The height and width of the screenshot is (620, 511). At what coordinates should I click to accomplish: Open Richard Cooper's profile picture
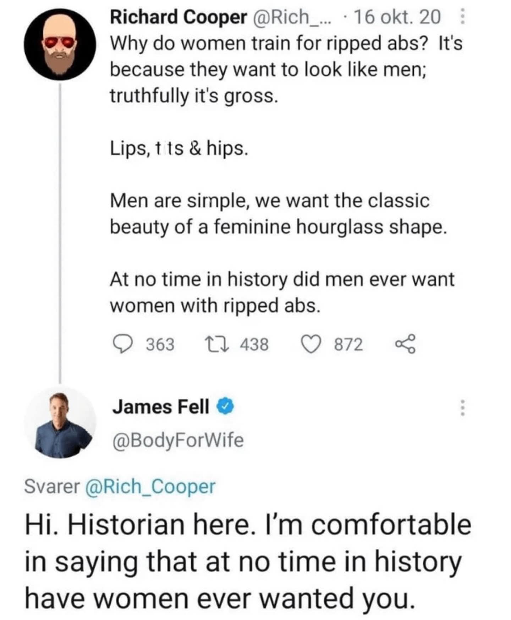(60, 44)
